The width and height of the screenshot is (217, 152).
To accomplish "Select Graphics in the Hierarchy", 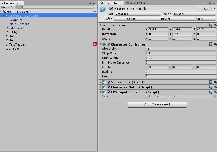I will [x=16, y=20].
